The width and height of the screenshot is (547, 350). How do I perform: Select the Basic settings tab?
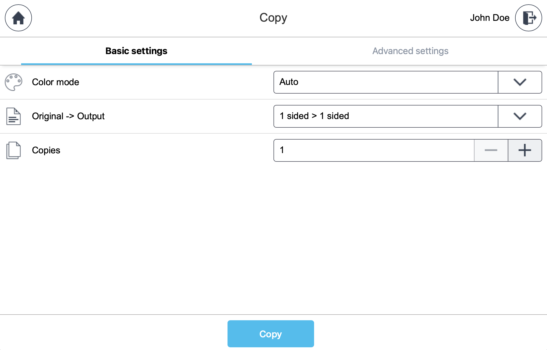point(136,51)
